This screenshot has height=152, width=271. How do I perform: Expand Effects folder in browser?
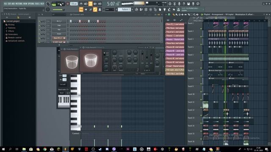coord(11,31)
